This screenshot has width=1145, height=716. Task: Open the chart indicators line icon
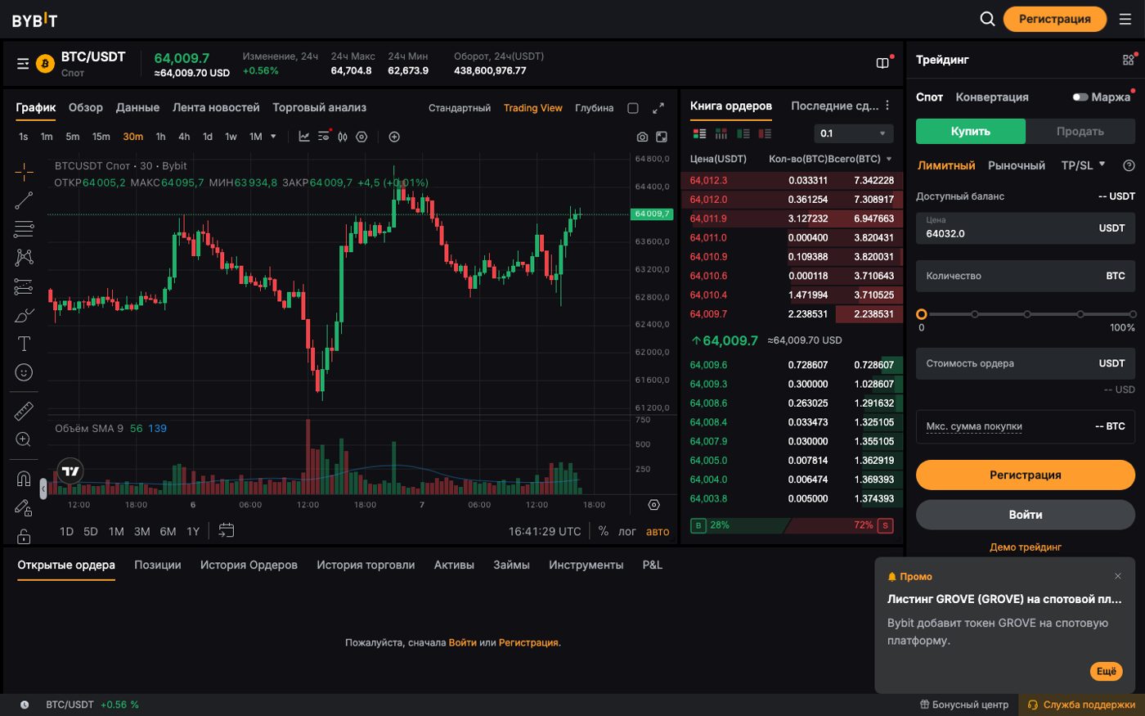[x=304, y=137]
